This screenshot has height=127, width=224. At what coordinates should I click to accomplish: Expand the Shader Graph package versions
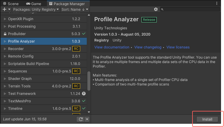(x=5, y=79)
